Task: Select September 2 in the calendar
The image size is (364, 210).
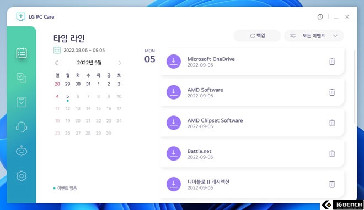Action: coord(109,84)
